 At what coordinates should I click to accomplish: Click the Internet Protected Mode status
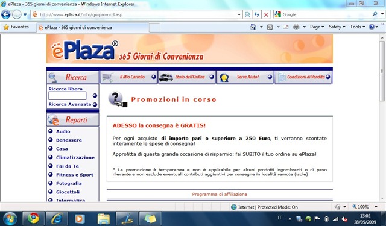(x=264, y=207)
